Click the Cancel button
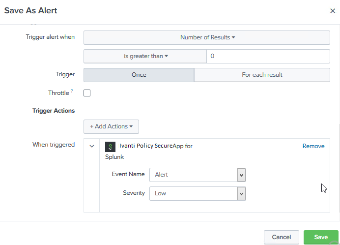Image resolution: width=340 pixels, height=245 pixels. pyautogui.click(x=281, y=237)
